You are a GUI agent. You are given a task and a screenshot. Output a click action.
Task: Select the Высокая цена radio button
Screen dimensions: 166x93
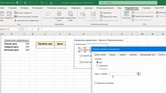[x=81, y=62]
